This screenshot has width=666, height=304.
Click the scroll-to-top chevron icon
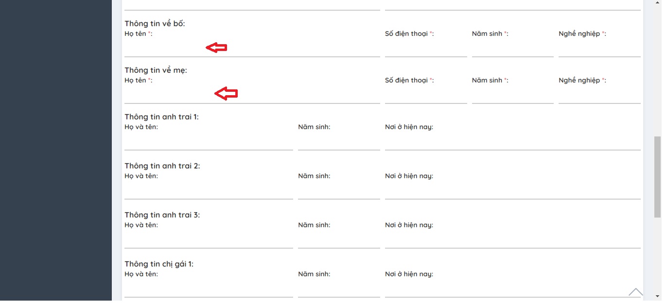635,292
